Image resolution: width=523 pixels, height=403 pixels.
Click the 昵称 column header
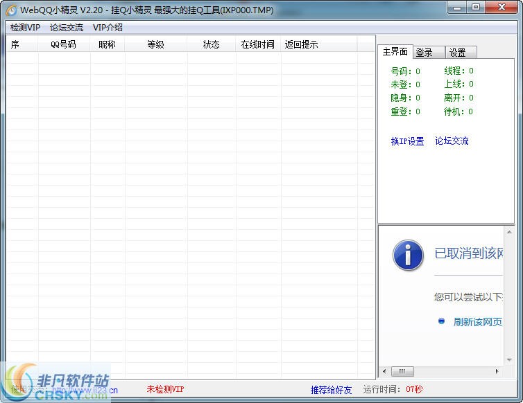(x=107, y=44)
